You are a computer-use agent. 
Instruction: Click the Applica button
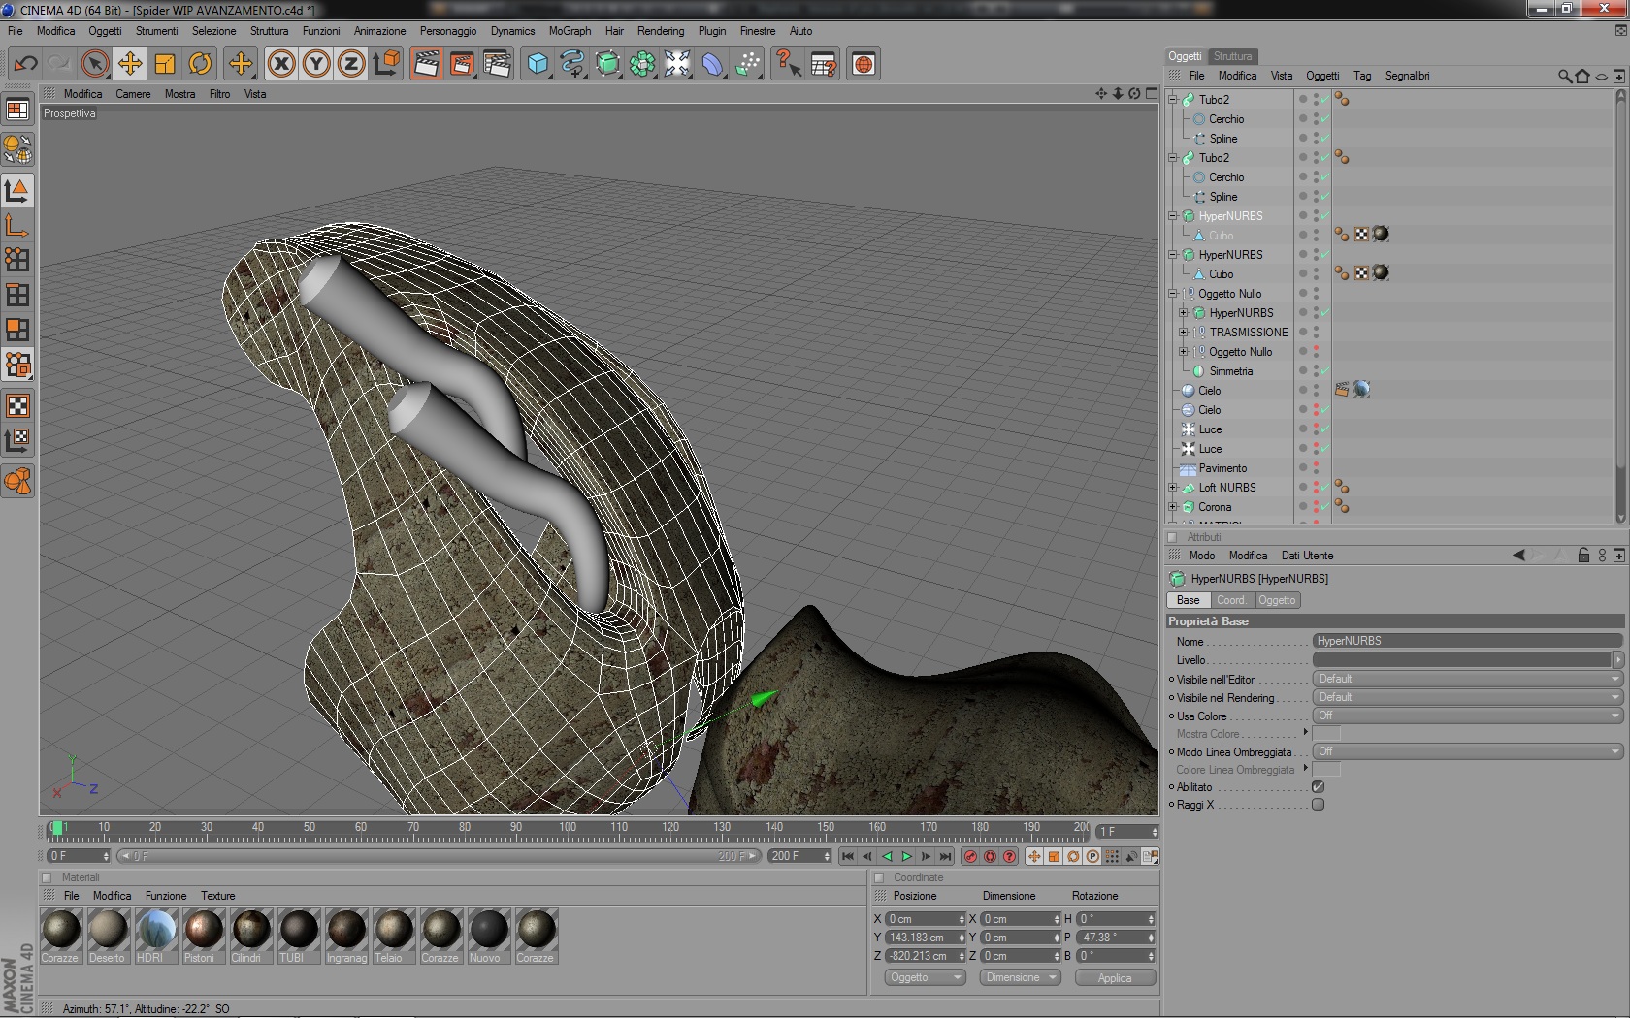[x=1115, y=978]
